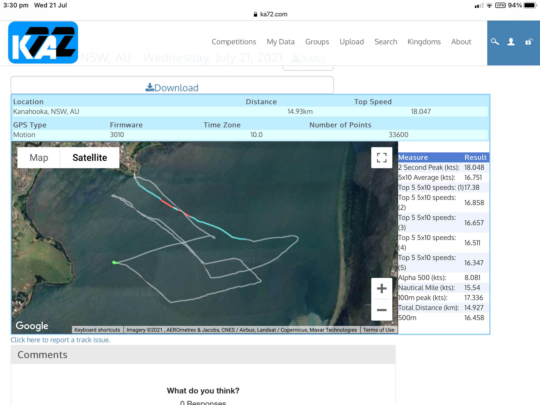The image size is (540, 405).
Task: Toggle fullscreen view of the map
Action: [x=382, y=158]
